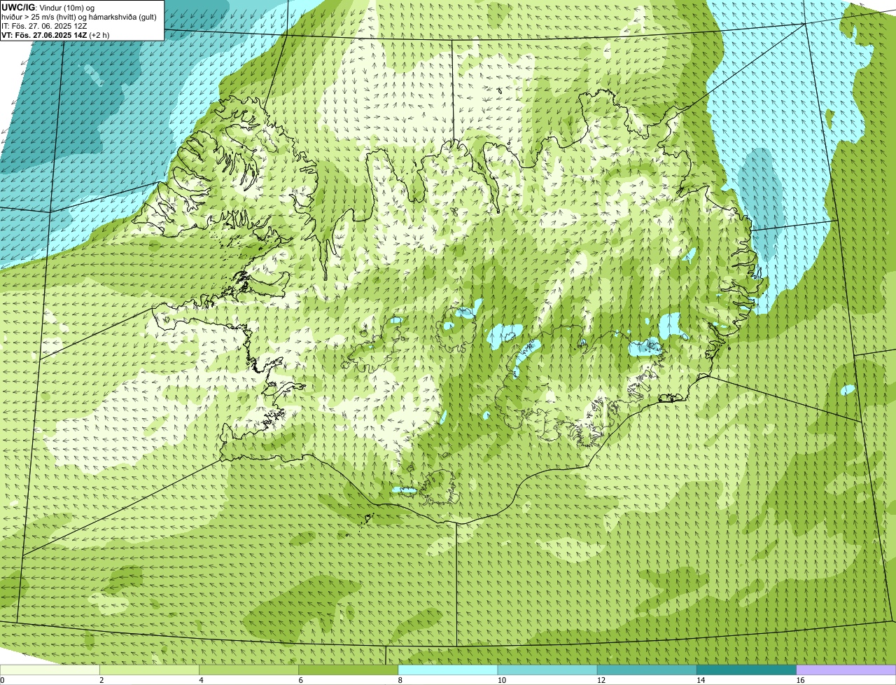
Task: Select the light cyan 8–10 m/s color swatch
Action: [448, 670]
